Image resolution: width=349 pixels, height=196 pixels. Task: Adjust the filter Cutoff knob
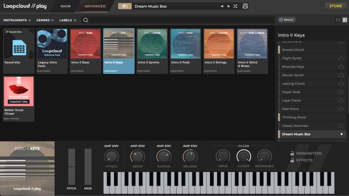coord(243,156)
